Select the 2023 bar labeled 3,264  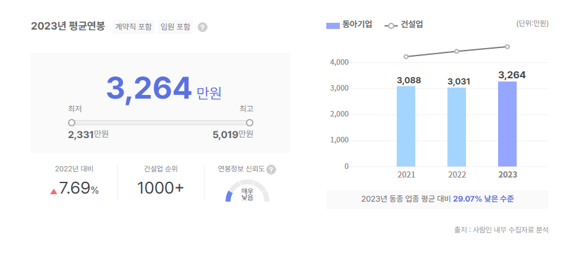coord(507,124)
